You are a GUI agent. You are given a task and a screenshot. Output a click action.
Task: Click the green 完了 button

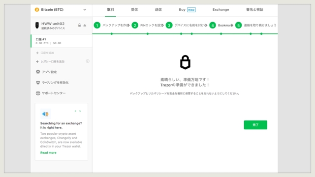[255, 125]
